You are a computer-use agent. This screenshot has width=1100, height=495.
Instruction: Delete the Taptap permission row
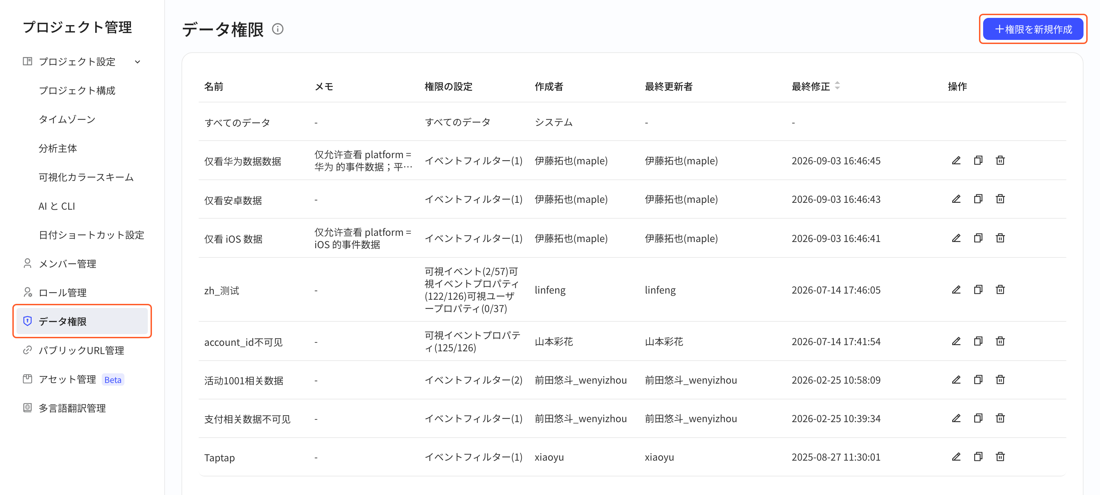tap(1000, 457)
